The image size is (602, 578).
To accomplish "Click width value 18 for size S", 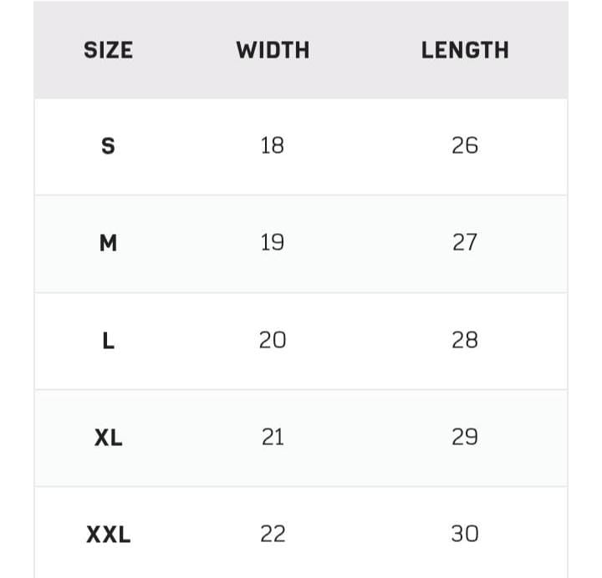I will tap(273, 146).
